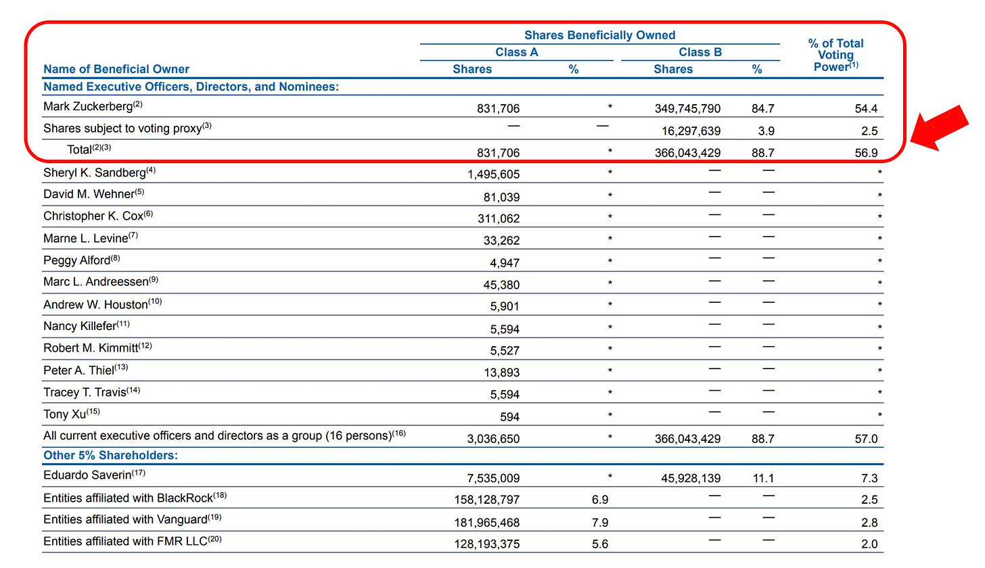Click the 84.7 Class B percentage
The image size is (985, 568).
pyautogui.click(x=762, y=109)
